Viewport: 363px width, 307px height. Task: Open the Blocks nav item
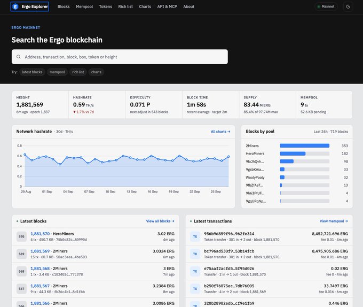64,7
